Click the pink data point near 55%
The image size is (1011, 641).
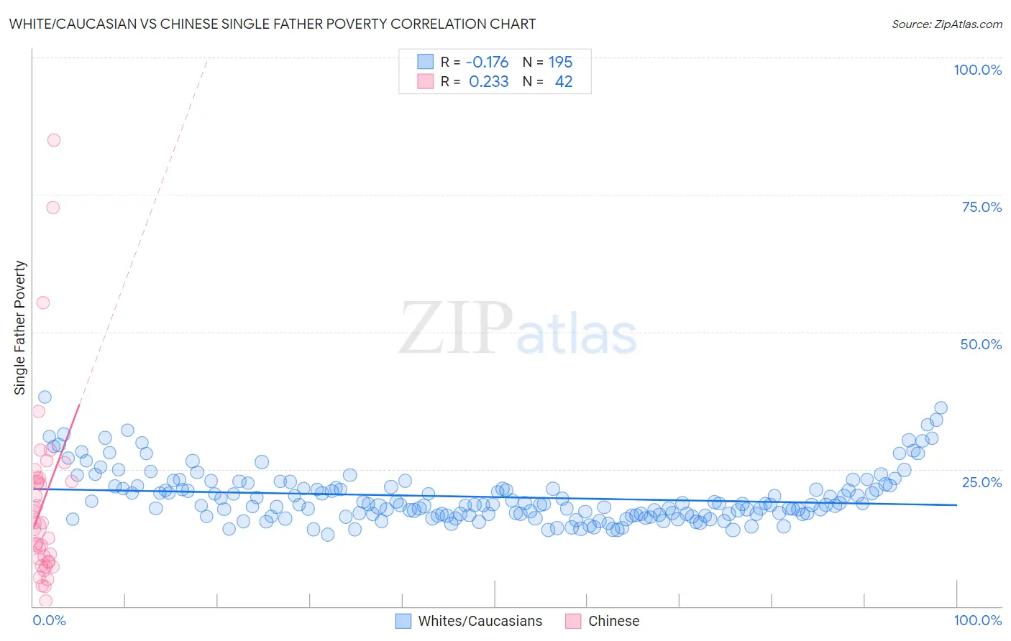[x=43, y=303]
